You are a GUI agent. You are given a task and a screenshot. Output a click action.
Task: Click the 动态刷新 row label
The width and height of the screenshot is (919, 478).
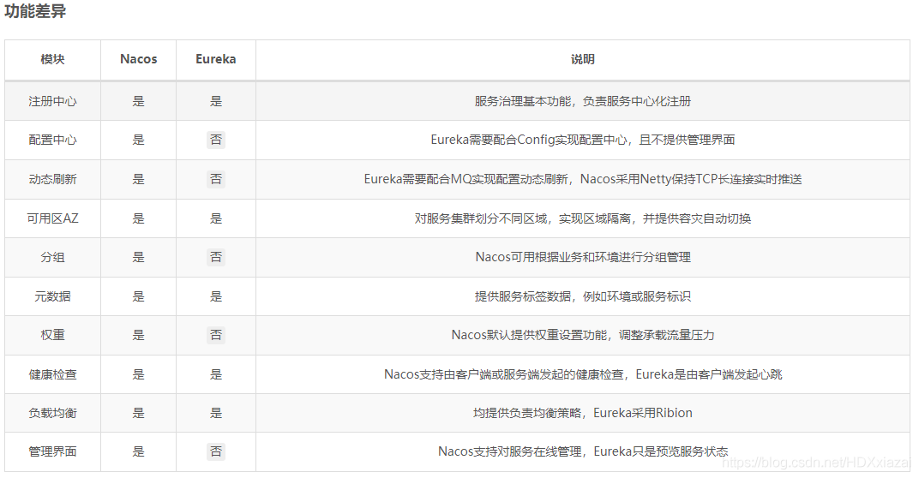click(53, 179)
